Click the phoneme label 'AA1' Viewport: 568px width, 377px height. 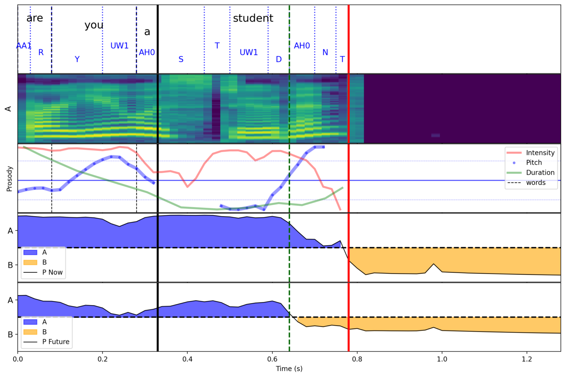click(23, 46)
